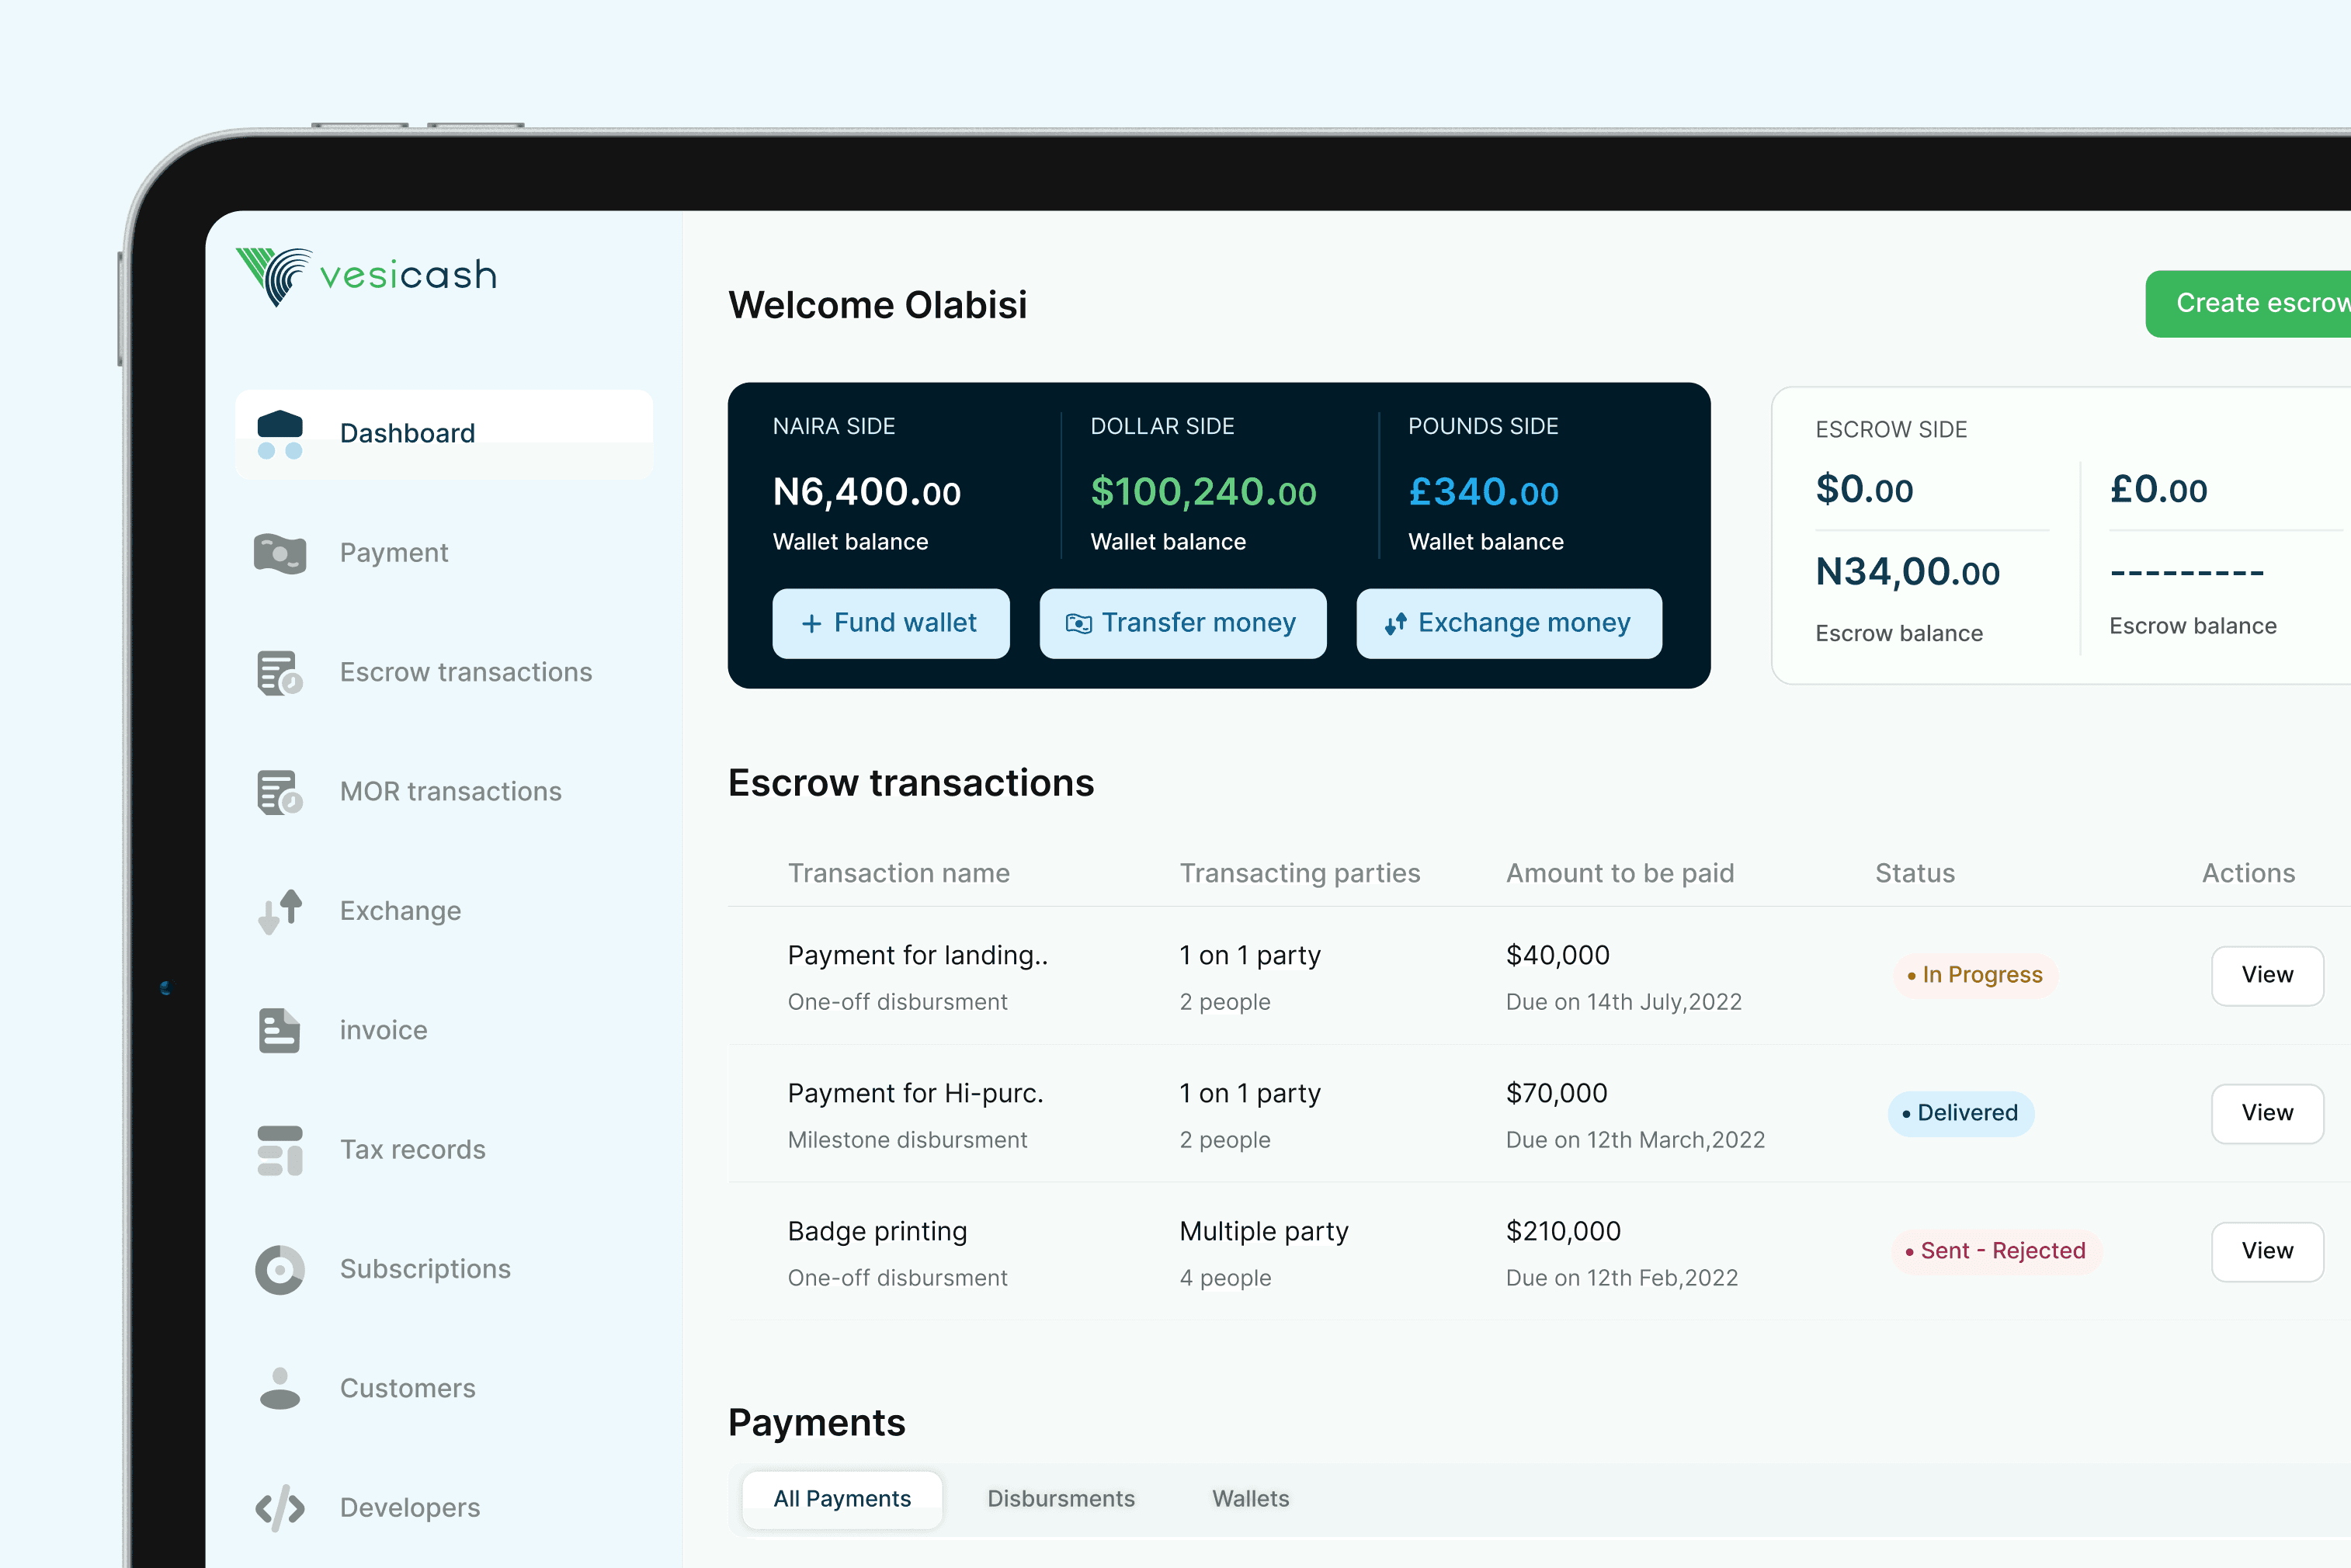
Task: Click the invoice document icon
Action: (279, 1030)
